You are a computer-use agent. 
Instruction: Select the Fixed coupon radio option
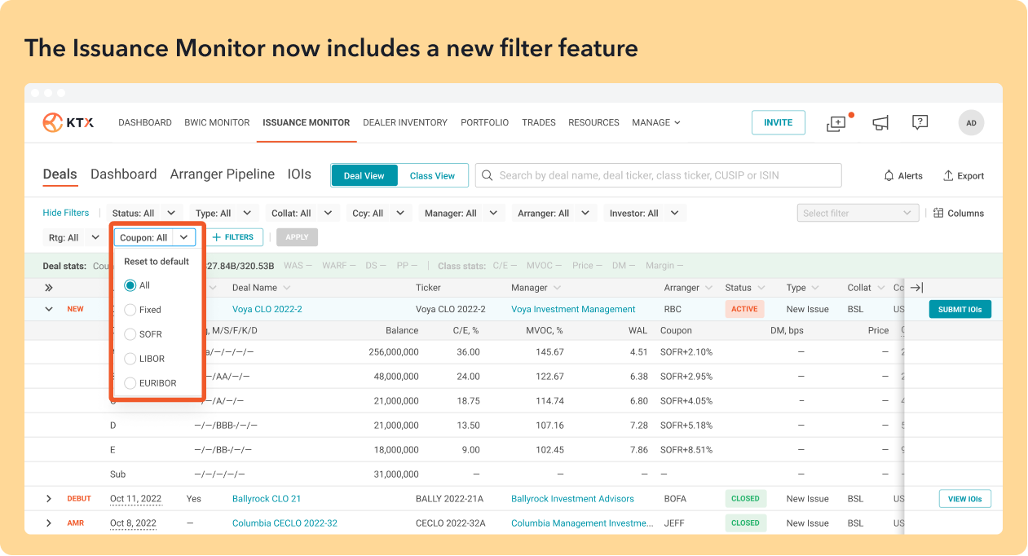click(x=130, y=310)
